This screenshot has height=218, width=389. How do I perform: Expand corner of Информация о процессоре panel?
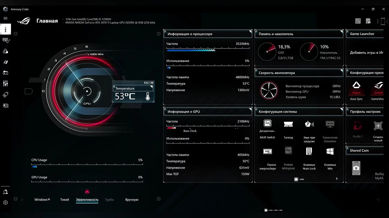(x=250, y=32)
